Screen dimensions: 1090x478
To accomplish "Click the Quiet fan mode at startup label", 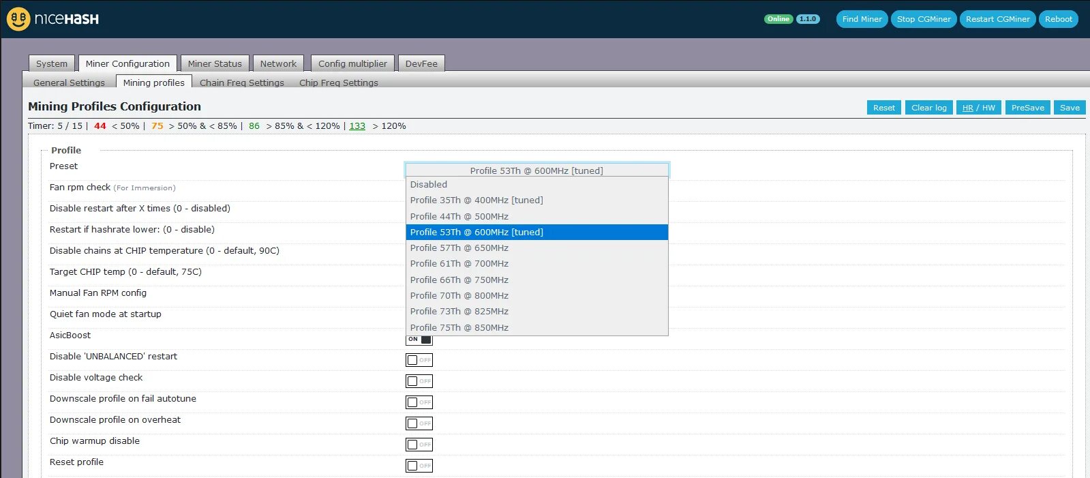I will pyautogui.click(x=106, y=314).
